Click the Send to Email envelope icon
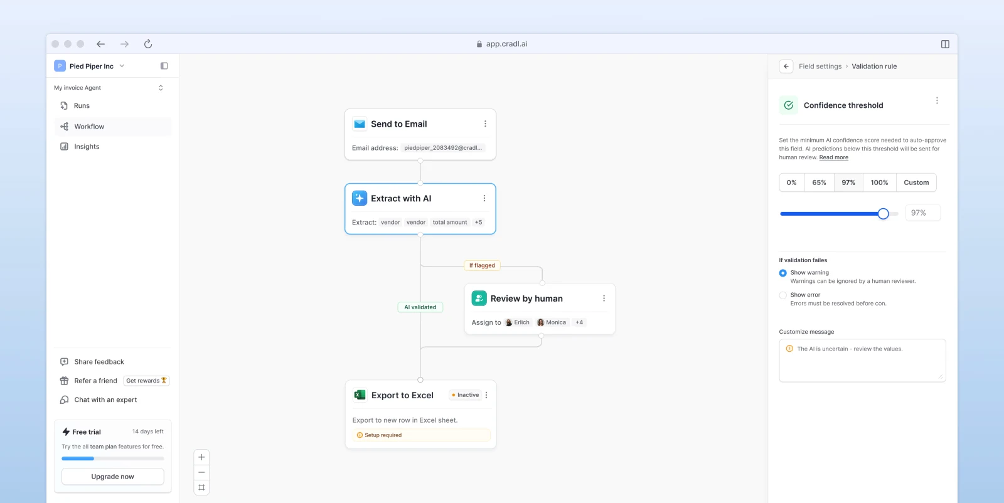 pyautogui.click(x=360, y=124)
